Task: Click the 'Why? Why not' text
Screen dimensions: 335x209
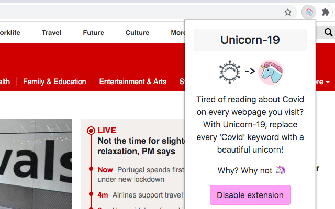Action: point(245,171)
